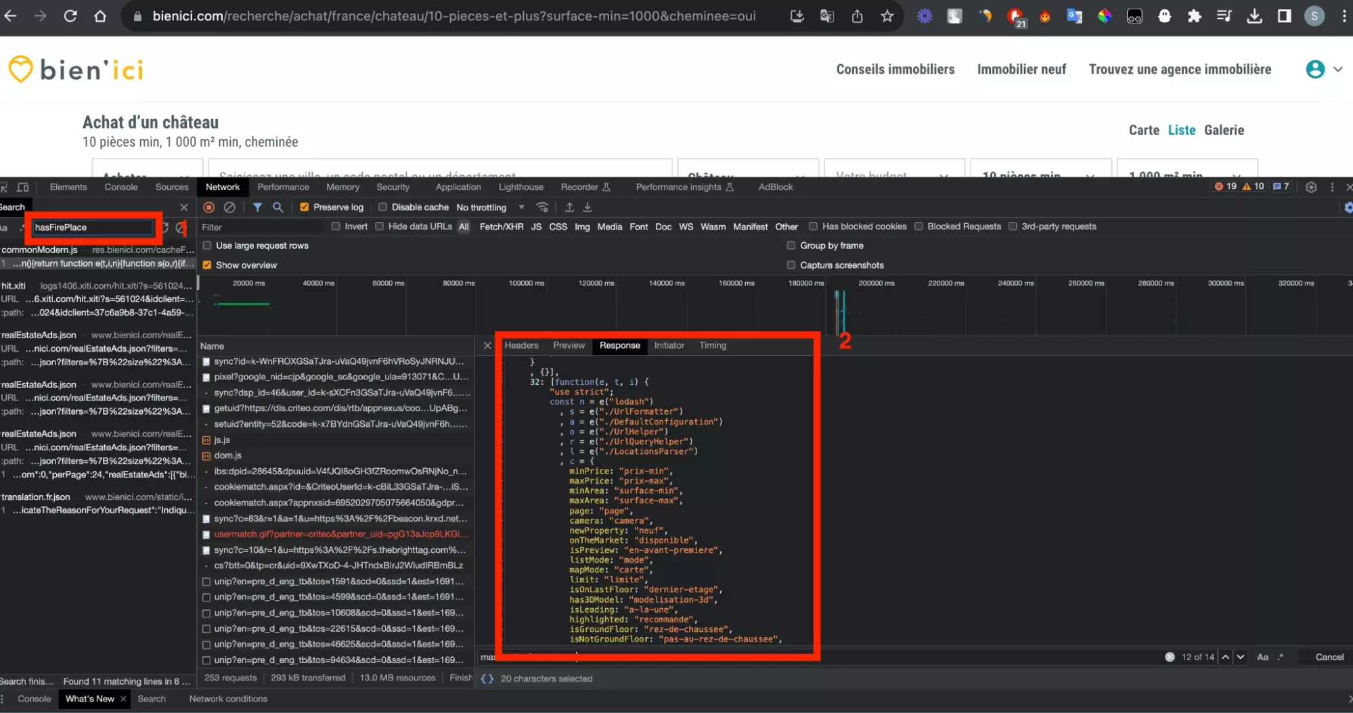Expand the account menu chevron on bien'ici
Viewport: 1353px width, 713px height.
[1339, 69]
